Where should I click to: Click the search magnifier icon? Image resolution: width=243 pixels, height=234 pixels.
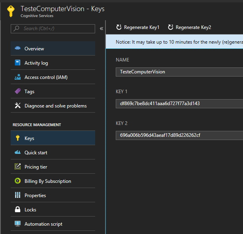point(16,29)
